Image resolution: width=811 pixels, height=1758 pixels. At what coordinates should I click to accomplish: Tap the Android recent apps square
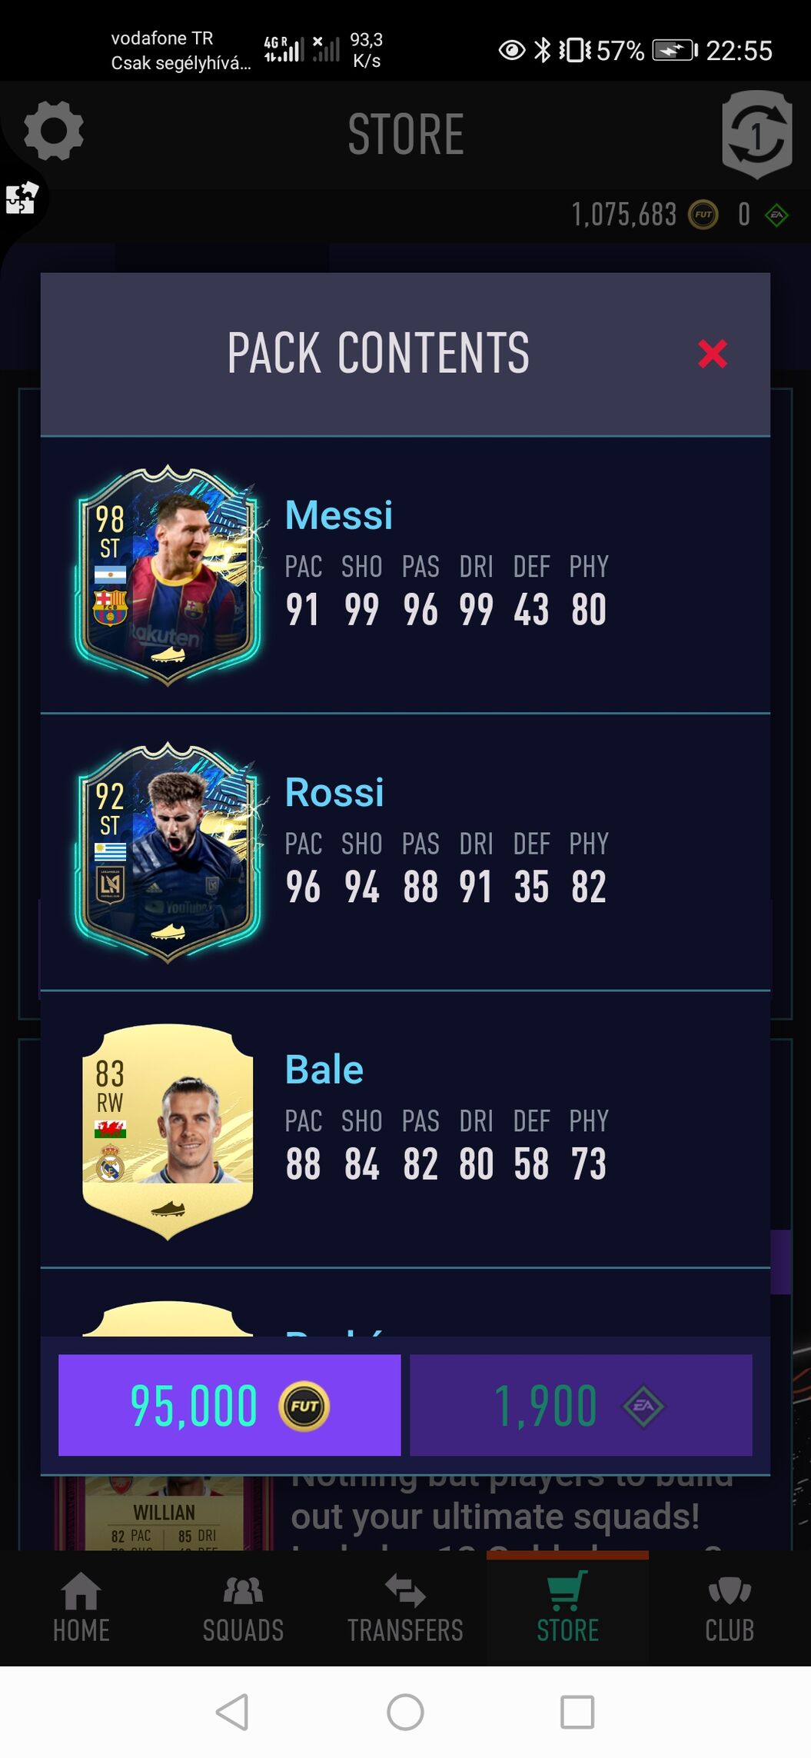(x=577, y=1712)
